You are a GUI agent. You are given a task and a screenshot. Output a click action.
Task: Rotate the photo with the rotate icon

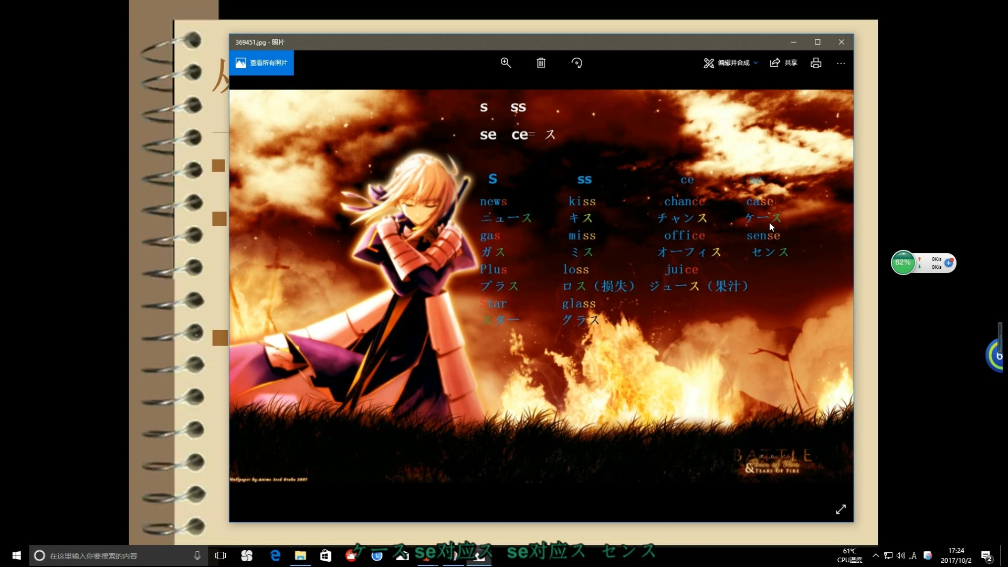[576, 63]
